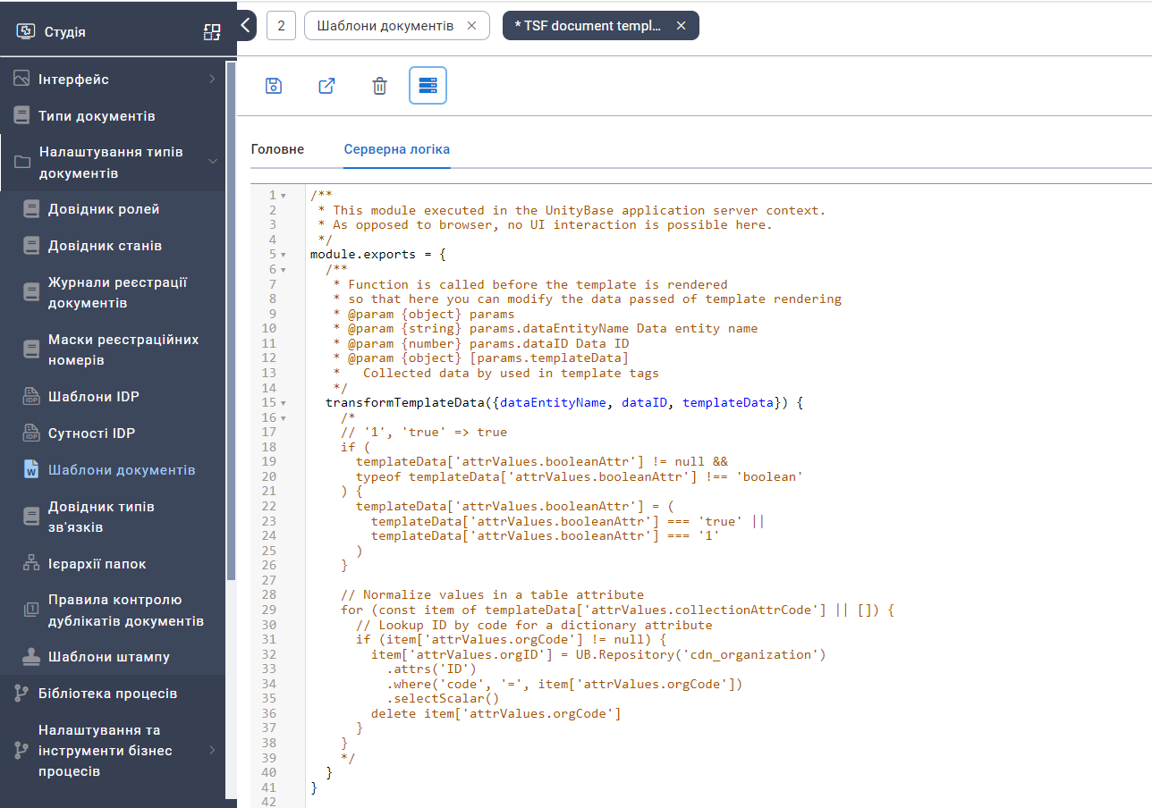Place cursor on the transformTemplateData line
1152x808 pixels.
(x=564, y=403)
